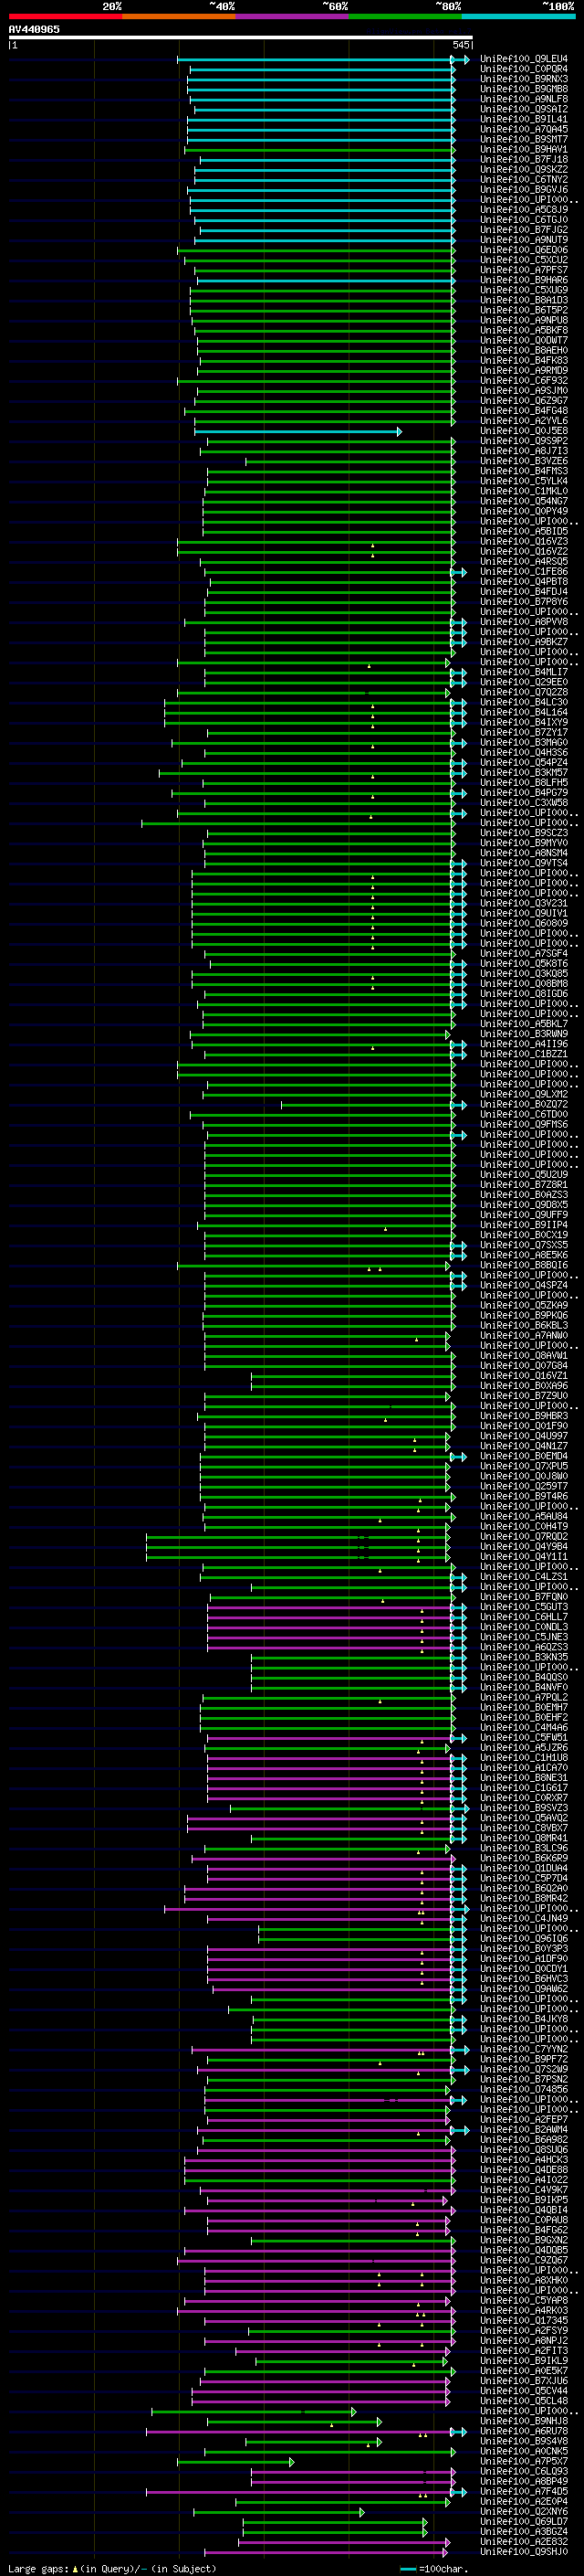Open UniRef100_Q8AVW1 hit
The image size is (584, 2576).
[x=524, y=1355]
